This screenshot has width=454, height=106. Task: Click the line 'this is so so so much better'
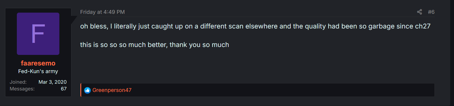(155, 45)
